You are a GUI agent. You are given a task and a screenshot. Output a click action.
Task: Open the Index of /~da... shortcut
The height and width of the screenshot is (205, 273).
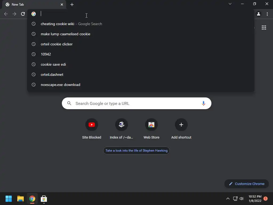pos(121,129)
